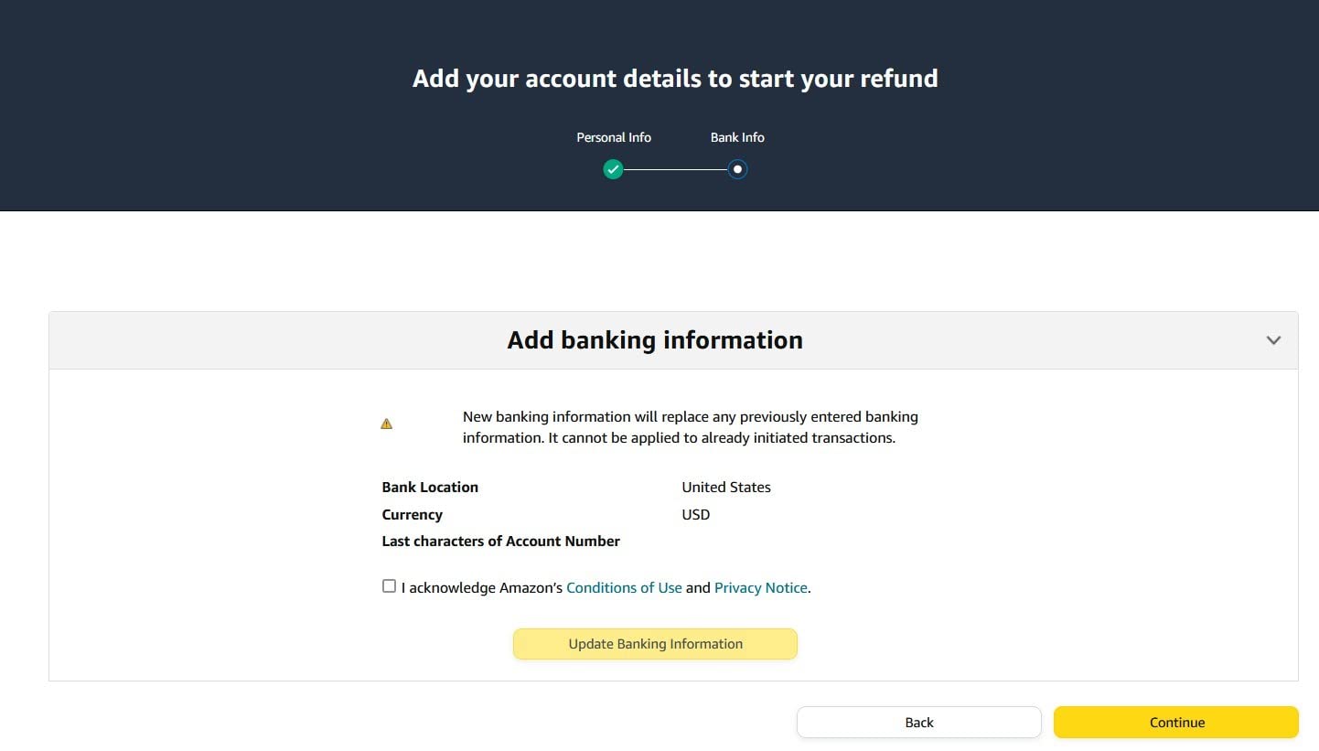This screenshot has width=1319, height=751.
Task: Click the progress line between the steps
Action: pos(675,169)
